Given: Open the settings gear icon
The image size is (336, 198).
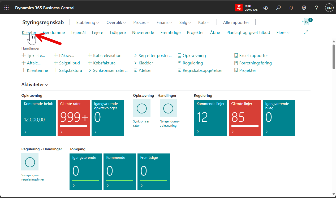Looking at the screenshot, I should [x=304, y=8].
